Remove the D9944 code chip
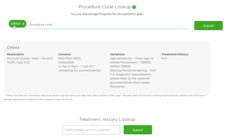This screenshot has height=137, width=225. (x=23, y=24)
